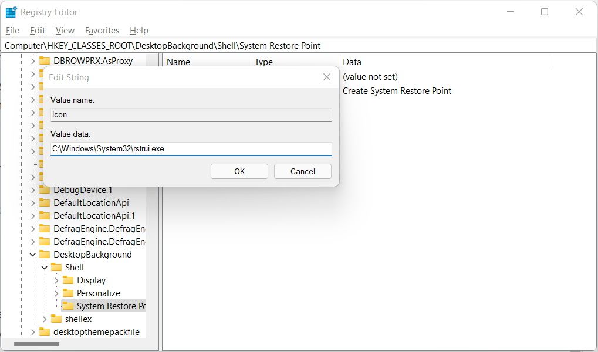Click Cancel in Edit String dialog
598x352 pixels.
(x=302, y=171)
